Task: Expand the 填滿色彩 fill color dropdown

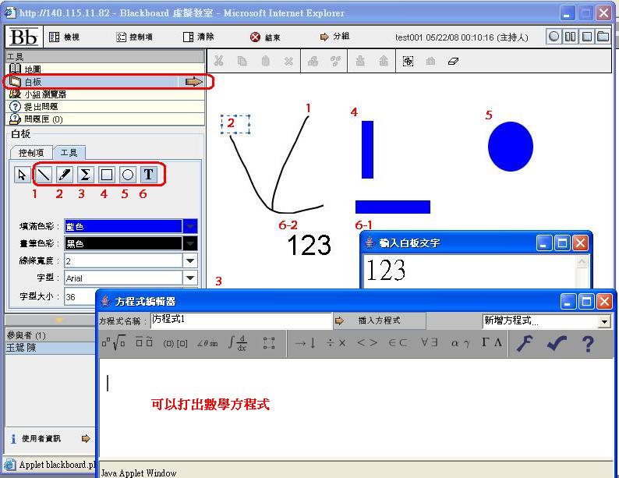Action: click(x=189, y=226)
